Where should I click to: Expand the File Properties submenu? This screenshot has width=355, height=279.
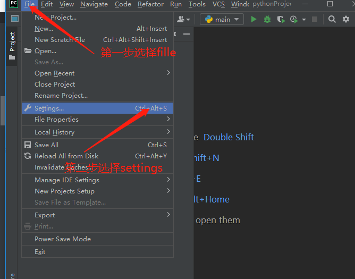point(168,119)
